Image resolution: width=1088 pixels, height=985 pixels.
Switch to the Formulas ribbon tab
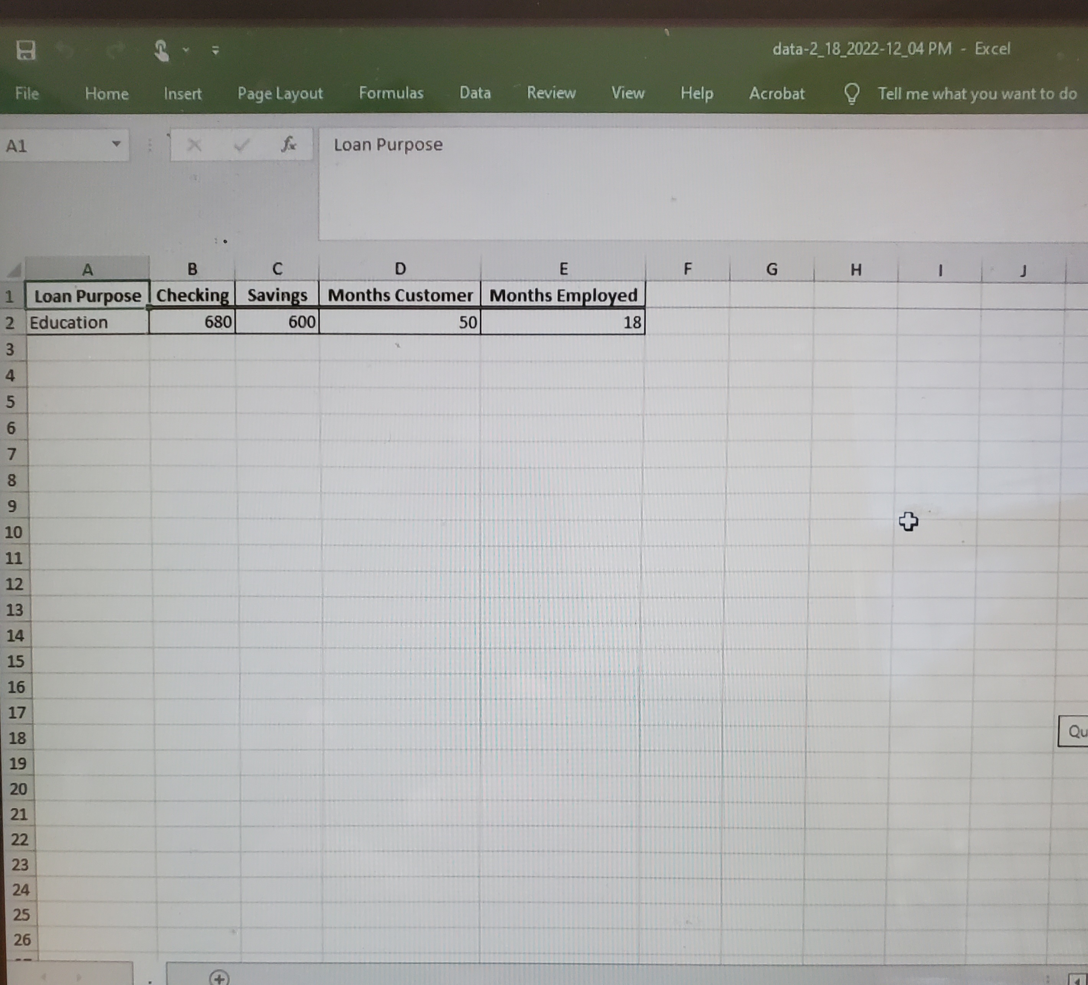[x=391, y=93]
